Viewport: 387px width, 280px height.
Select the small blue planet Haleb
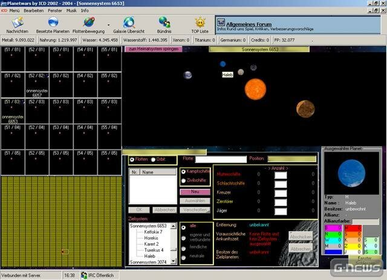coord(223,64)
